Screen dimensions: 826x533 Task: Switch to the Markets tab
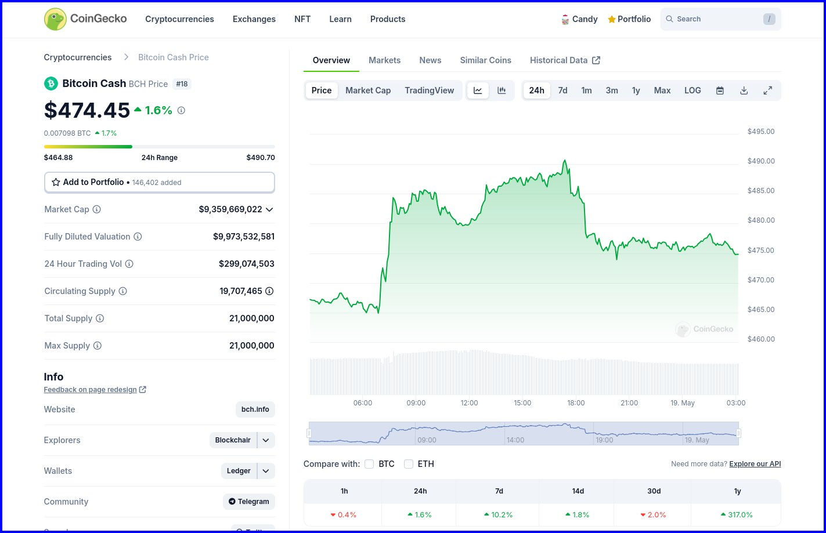coord(384,60)
